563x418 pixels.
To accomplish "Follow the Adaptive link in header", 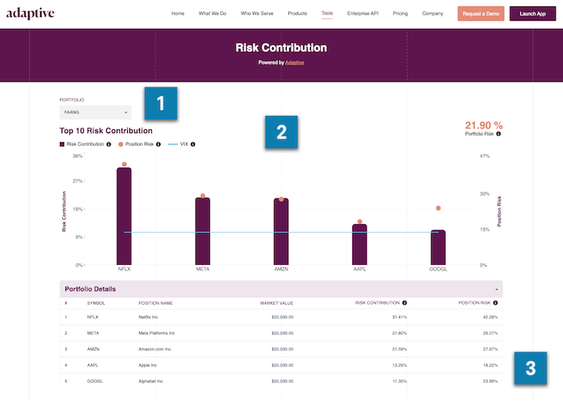I will tap(295, 62).
